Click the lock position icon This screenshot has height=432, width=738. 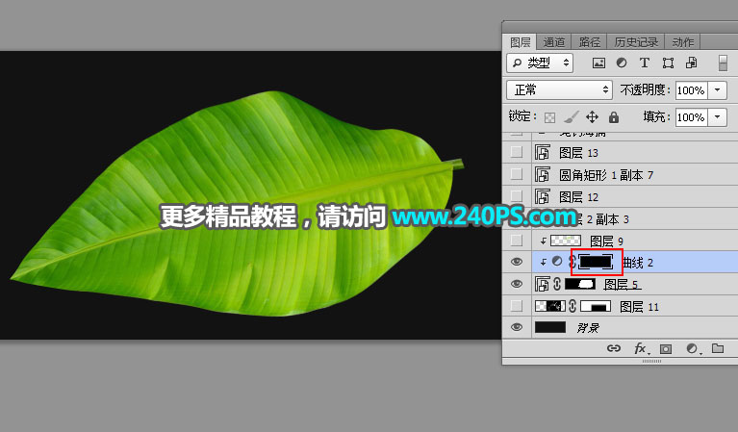(x=592, y=116)
